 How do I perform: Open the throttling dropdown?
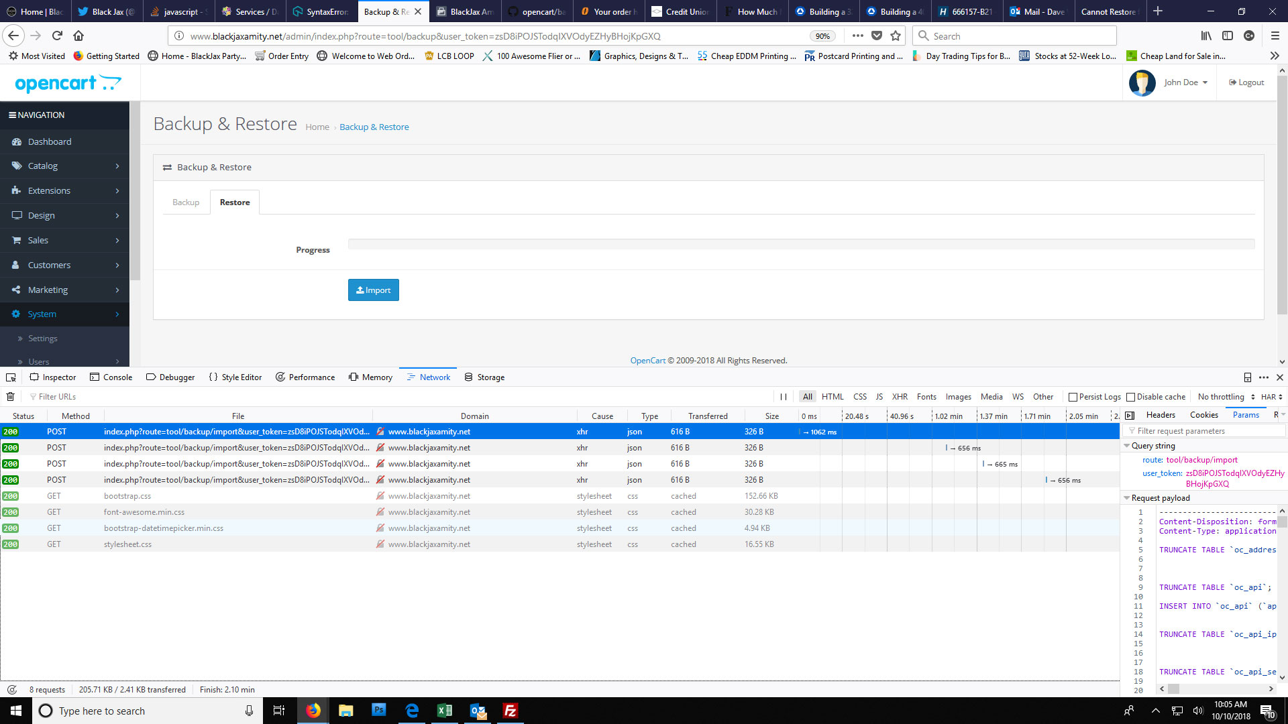click(1226, 397)
